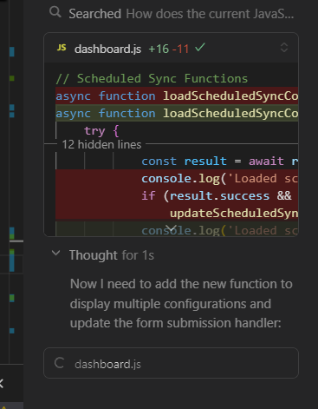The width and height of the screenshot is (318, 409).
Task: Click the search magnifier icon
Action: [55, 12]
